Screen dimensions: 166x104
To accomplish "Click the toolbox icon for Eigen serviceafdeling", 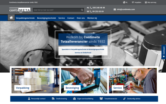I will pyautogui.click(x=74, y=98).
